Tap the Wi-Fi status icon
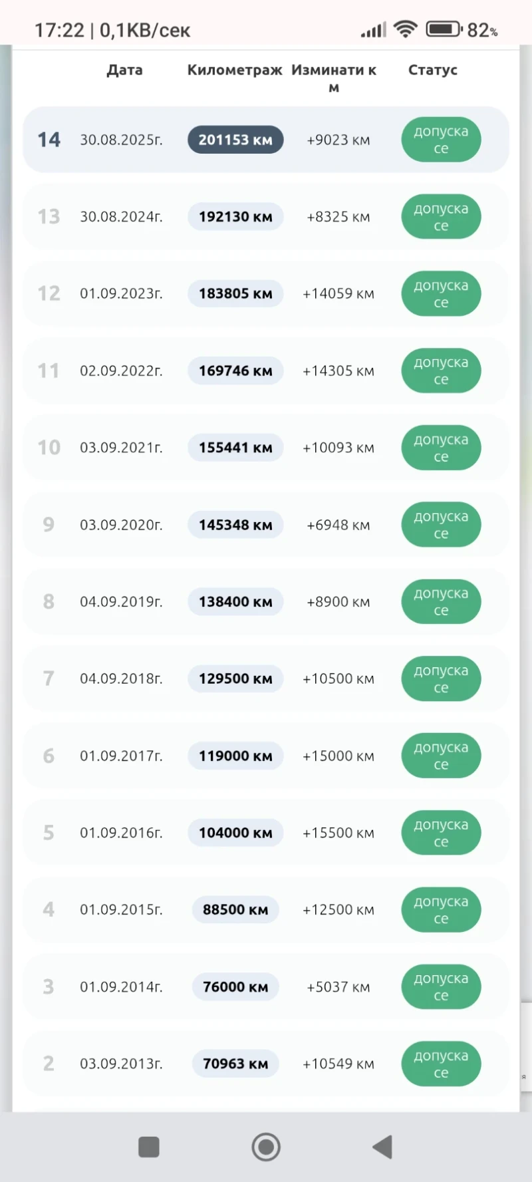Screen dimensions: 532x1182 [x=405, y=29]
